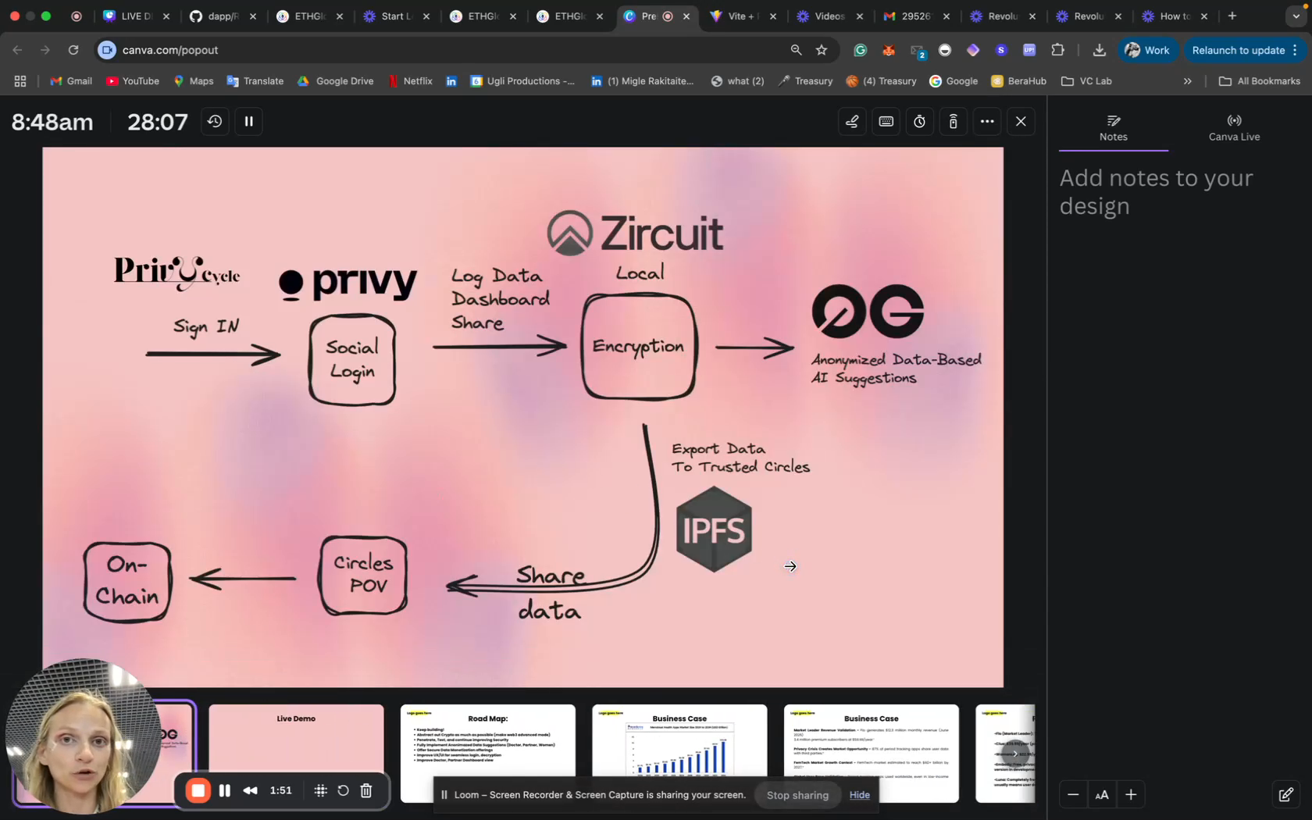Increase notes font size

(1131, 794)
